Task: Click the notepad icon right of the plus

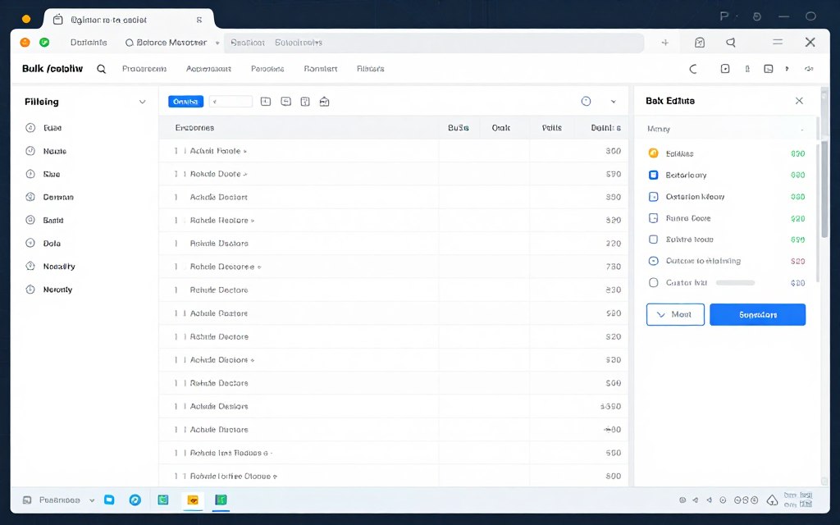Action: (x=699, y=43)
